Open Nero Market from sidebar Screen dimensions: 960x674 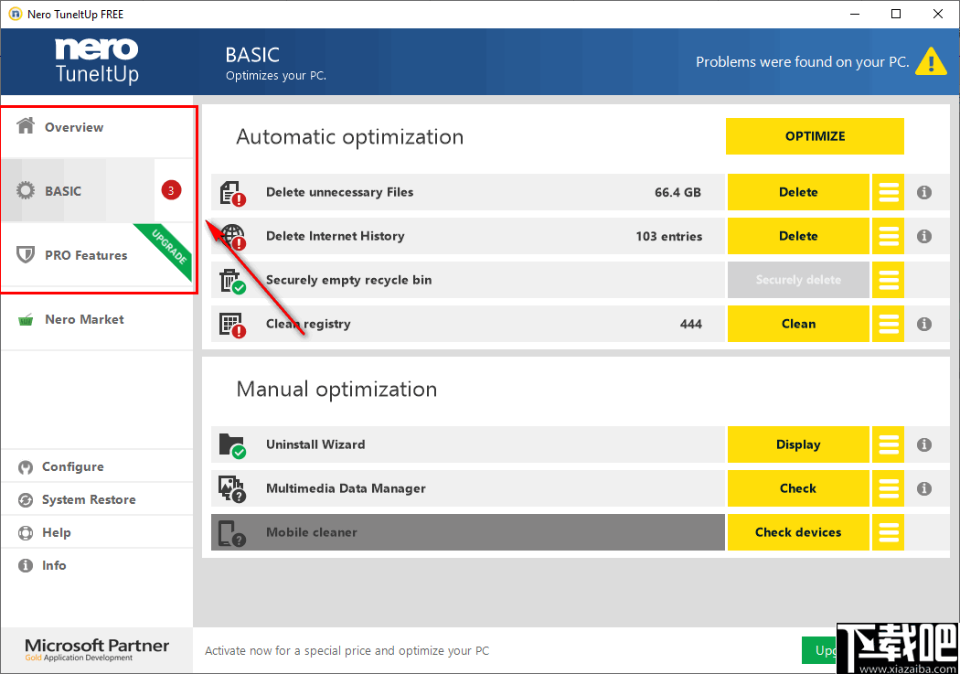(x=84, y=319)
